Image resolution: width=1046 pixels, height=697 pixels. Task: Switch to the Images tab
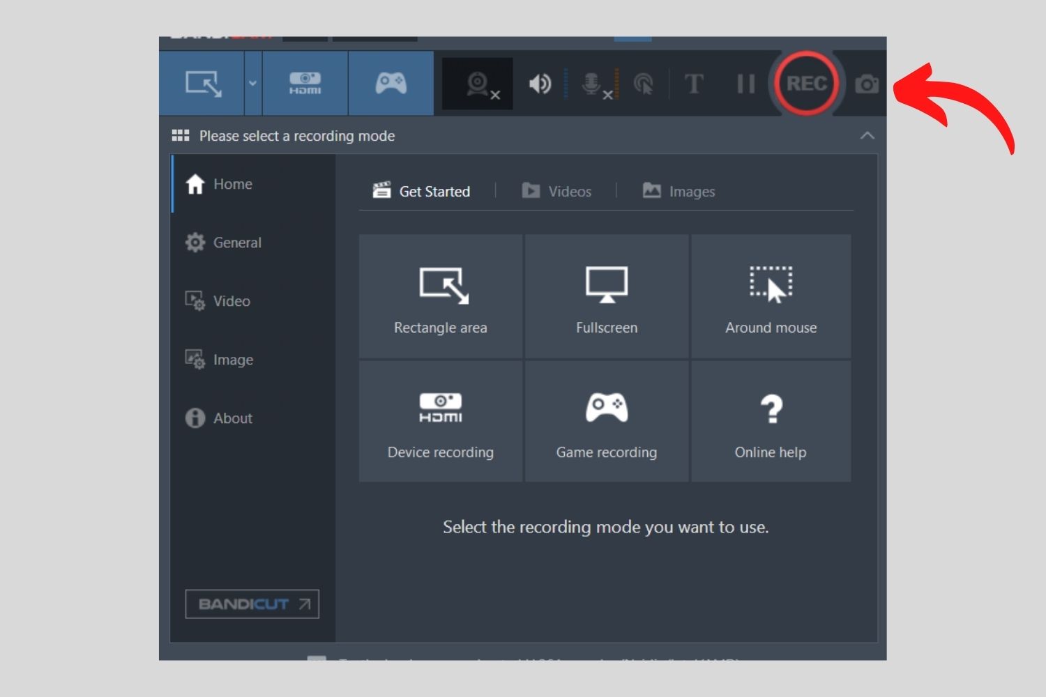(x=679, y=191)
